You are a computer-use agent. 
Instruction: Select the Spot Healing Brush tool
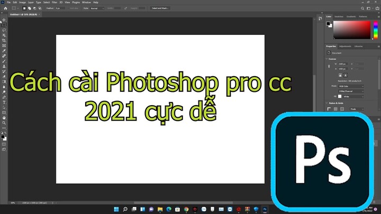pyautogui.click(x=4, y=56)
